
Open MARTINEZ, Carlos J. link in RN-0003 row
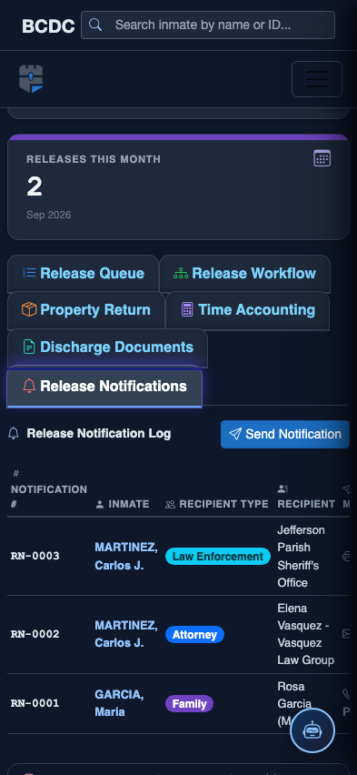point(126,556)
